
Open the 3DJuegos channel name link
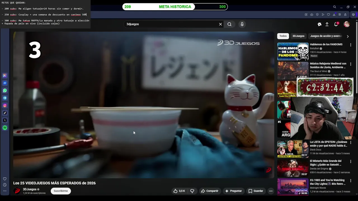pos(30,189)
